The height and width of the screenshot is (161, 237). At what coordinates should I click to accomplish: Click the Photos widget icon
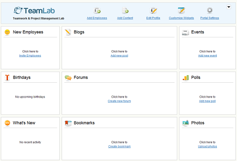[x=186, y=123]
